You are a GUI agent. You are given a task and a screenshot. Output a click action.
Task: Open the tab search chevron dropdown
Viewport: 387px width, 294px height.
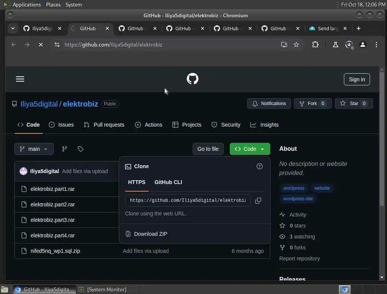point(13,28)
